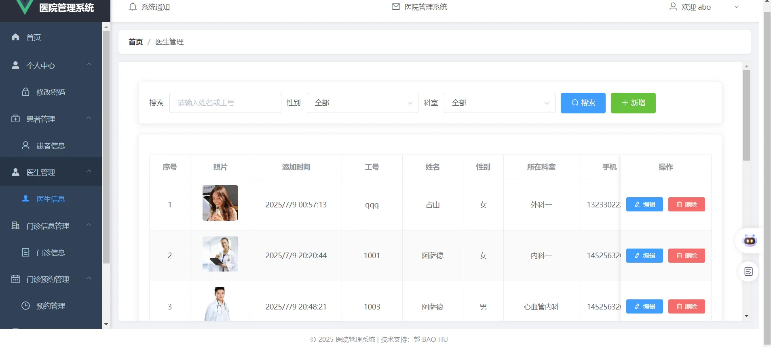
Task: Click the bell icon beside 系统通知
Action: pos(133,7)
